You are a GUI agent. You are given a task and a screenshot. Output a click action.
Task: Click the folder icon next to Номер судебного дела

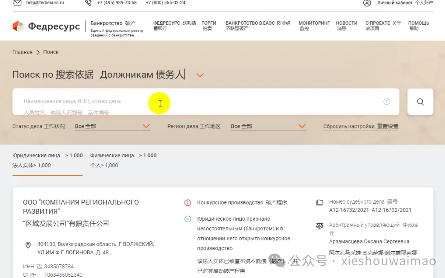pos(319,202)
